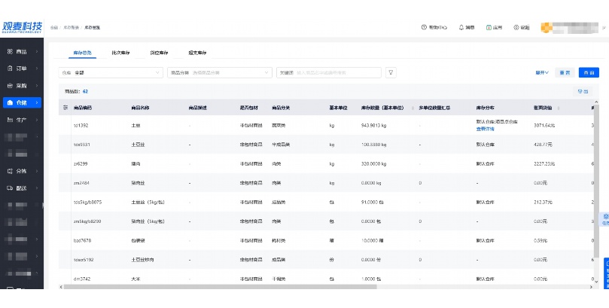Image resolution: width=609 pixels, height=308 pixels.
Task: Switch to the 超支库存 tab
Action: (198, 53)
